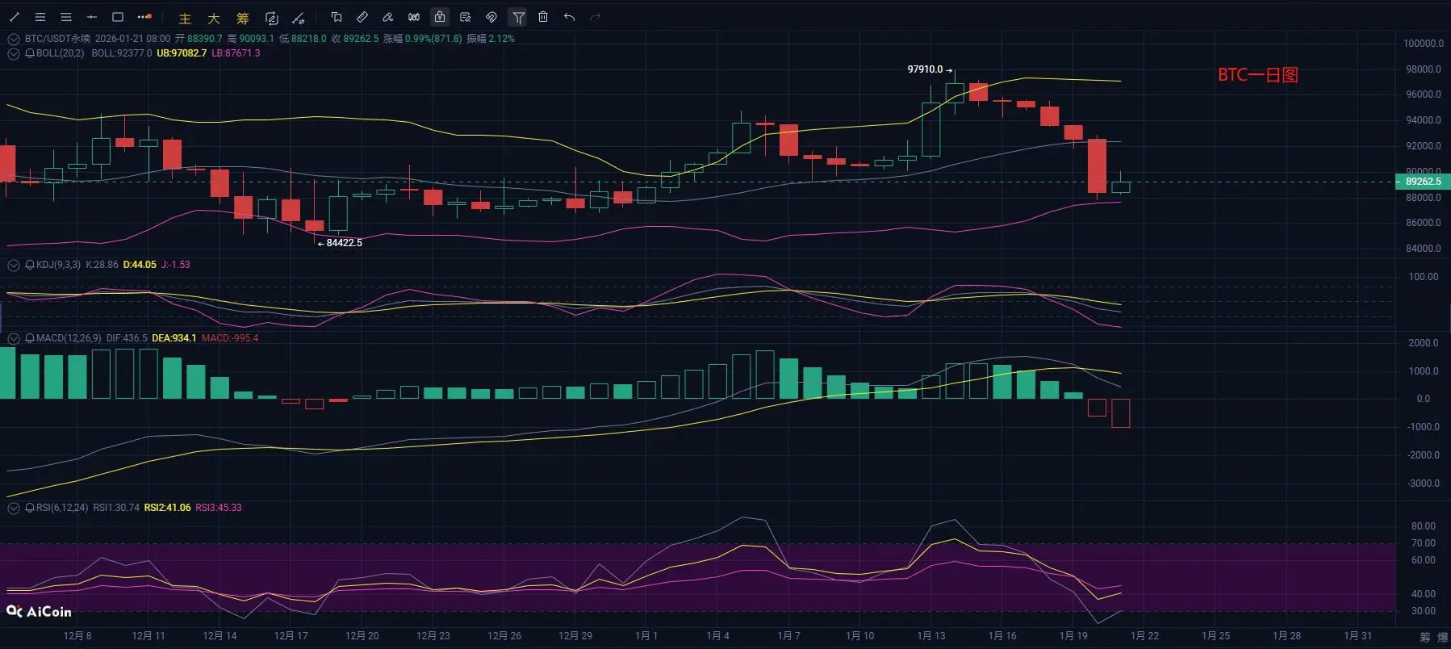Click the 97910.0 high price marker
Screen dimensions: 1451x649
[x=925, y=69]
